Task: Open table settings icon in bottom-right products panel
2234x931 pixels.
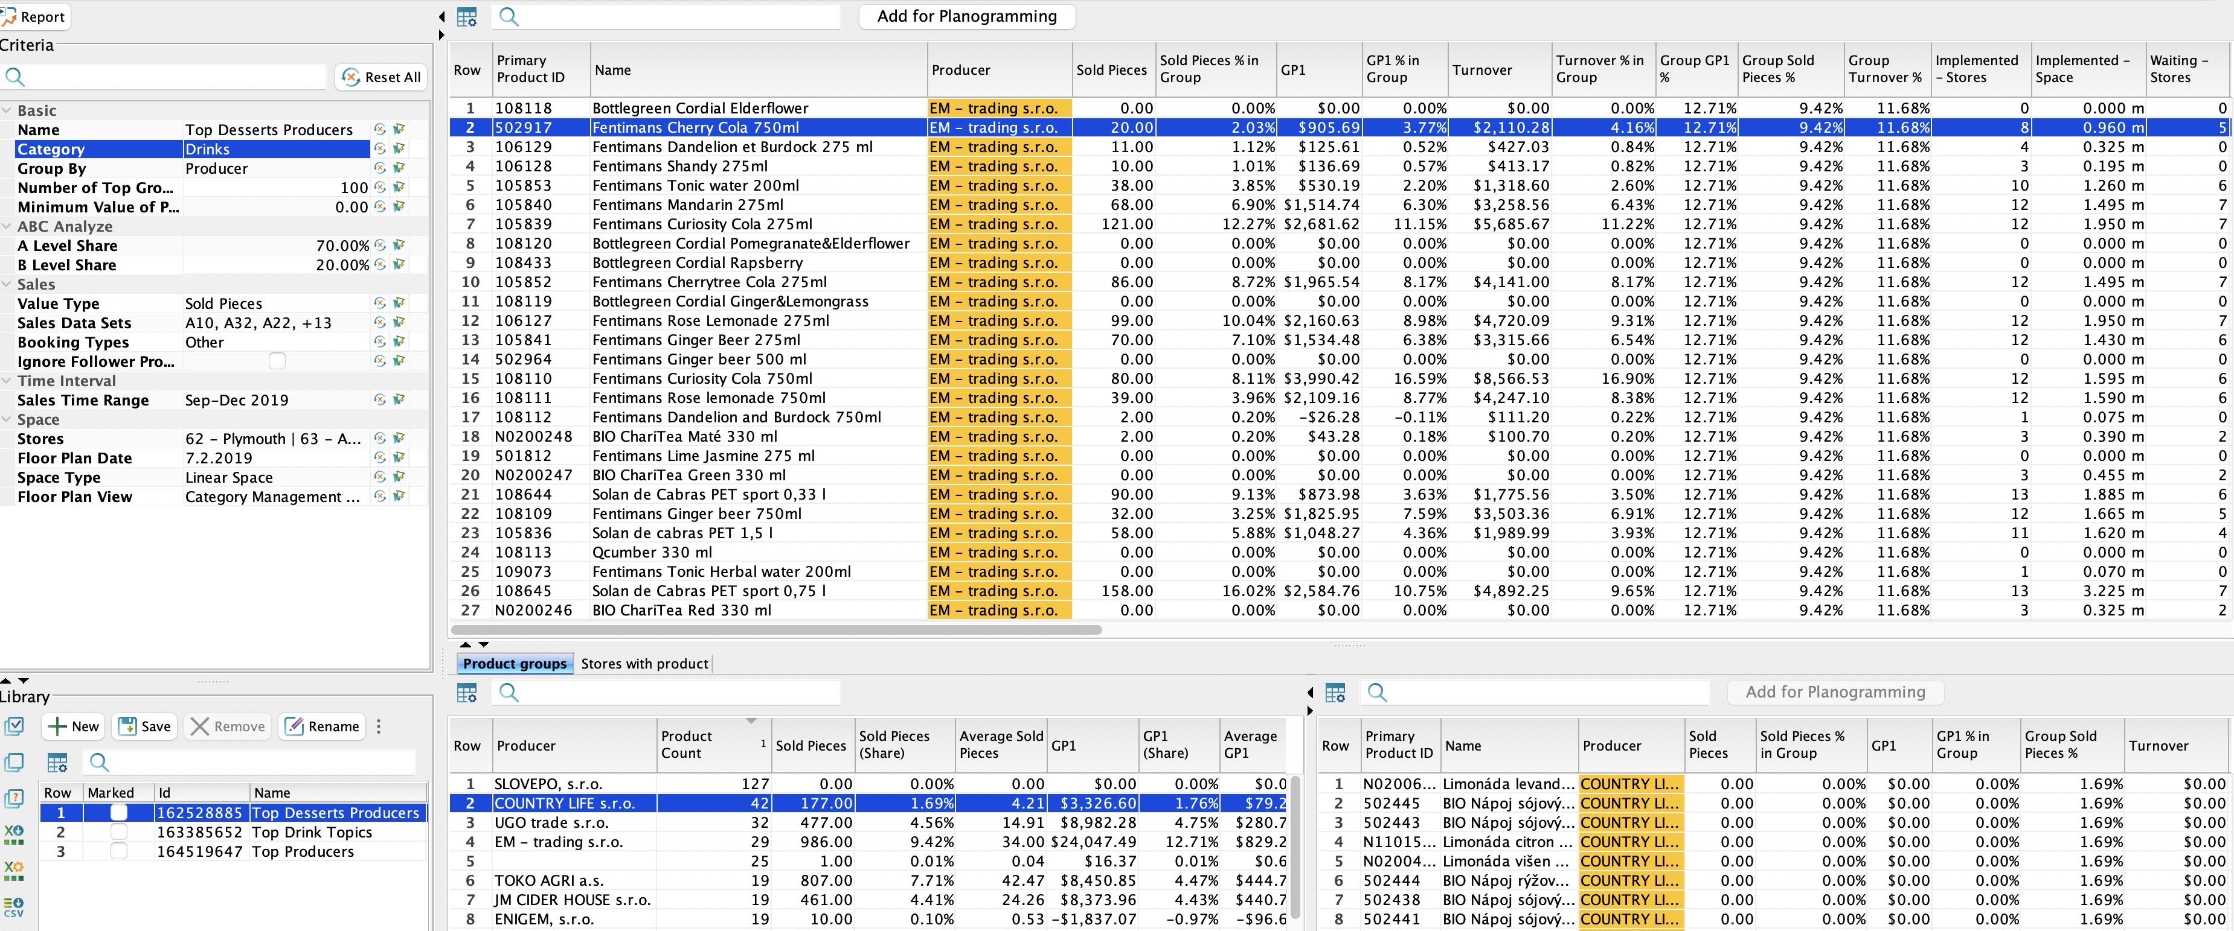Action: [1335, 692]
